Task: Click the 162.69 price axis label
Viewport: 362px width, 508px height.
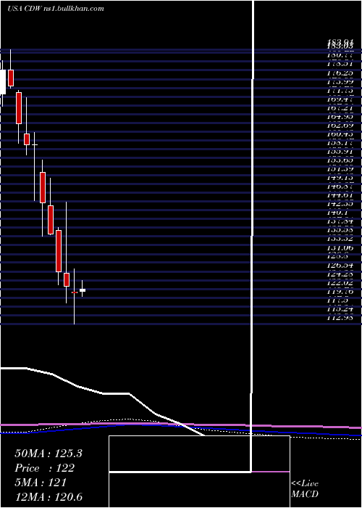Action: 340,126
